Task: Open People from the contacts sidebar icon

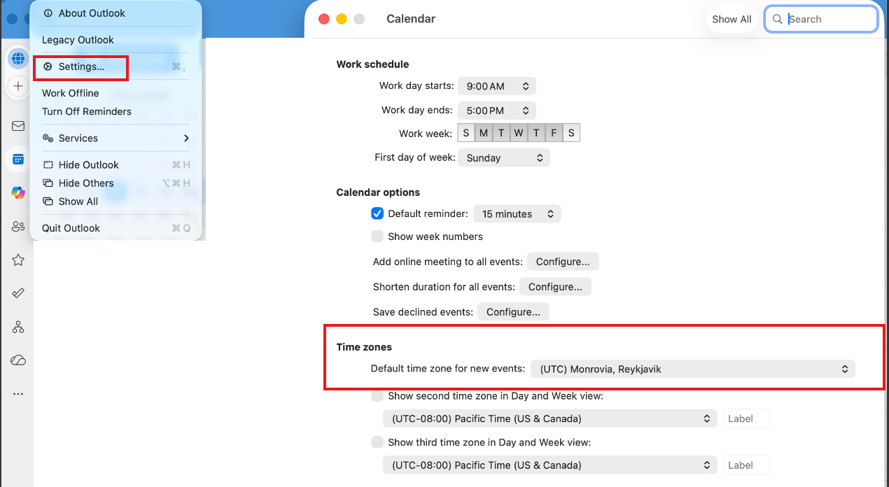Action: click(x=18, y=226)
